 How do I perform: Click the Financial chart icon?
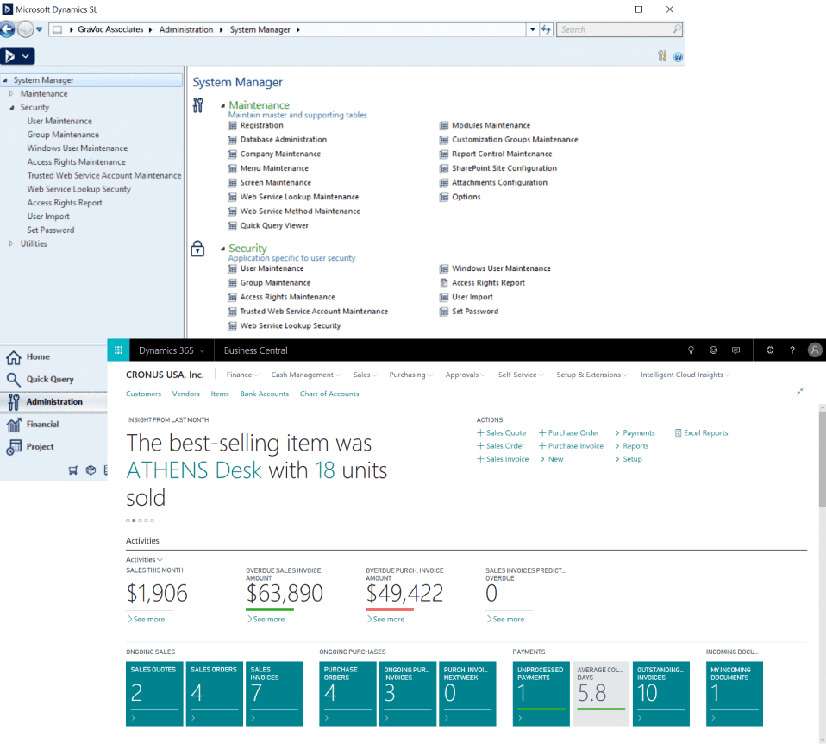click(13, 425)
